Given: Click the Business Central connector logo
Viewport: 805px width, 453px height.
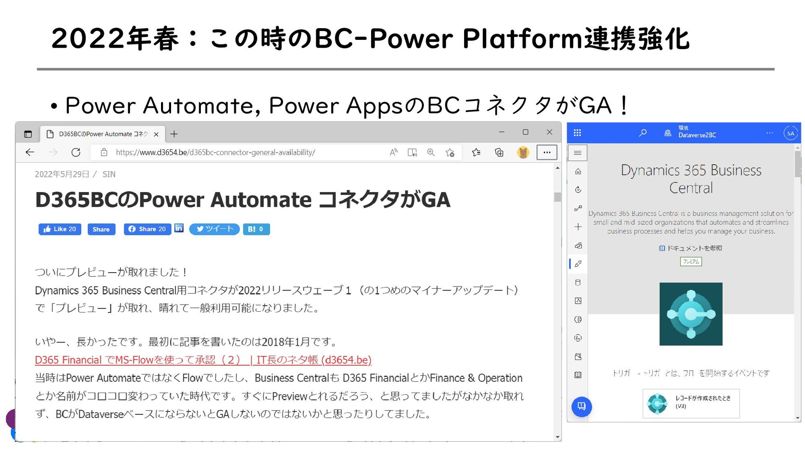Looking at the screenshot, I should point(691,314).
